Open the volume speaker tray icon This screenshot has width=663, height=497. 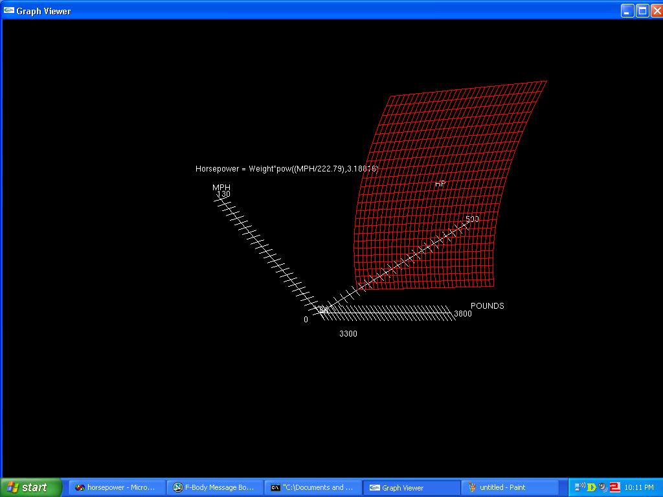point(603,487)
